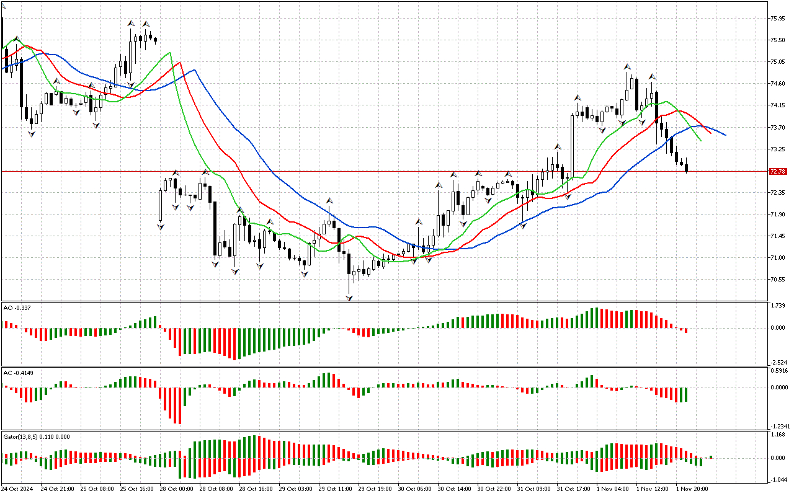Click the 1.168 value on the Gator scale
Viewport: 794px width, 496px height.
777,435
